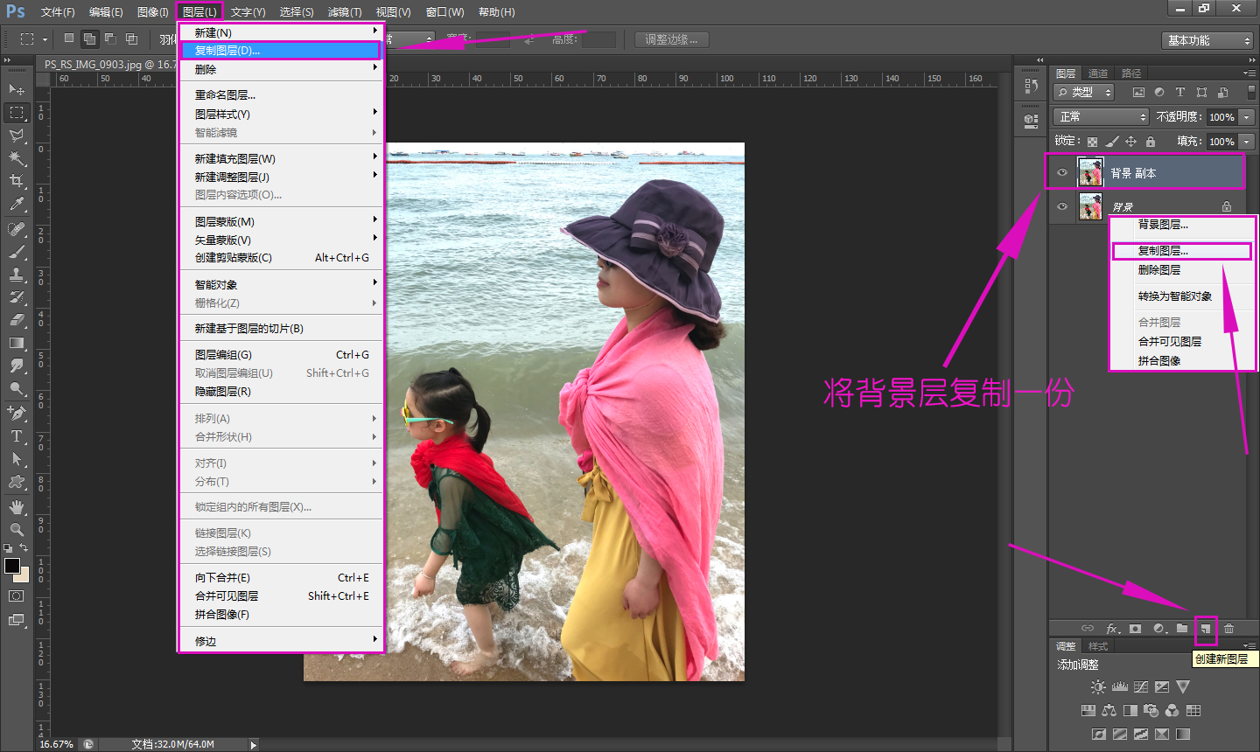Image resolution: width=1260 pixels, height=752 pixels.
Task: Select the Polygonal Lasso tool
Action: click(x=17, y=136)
